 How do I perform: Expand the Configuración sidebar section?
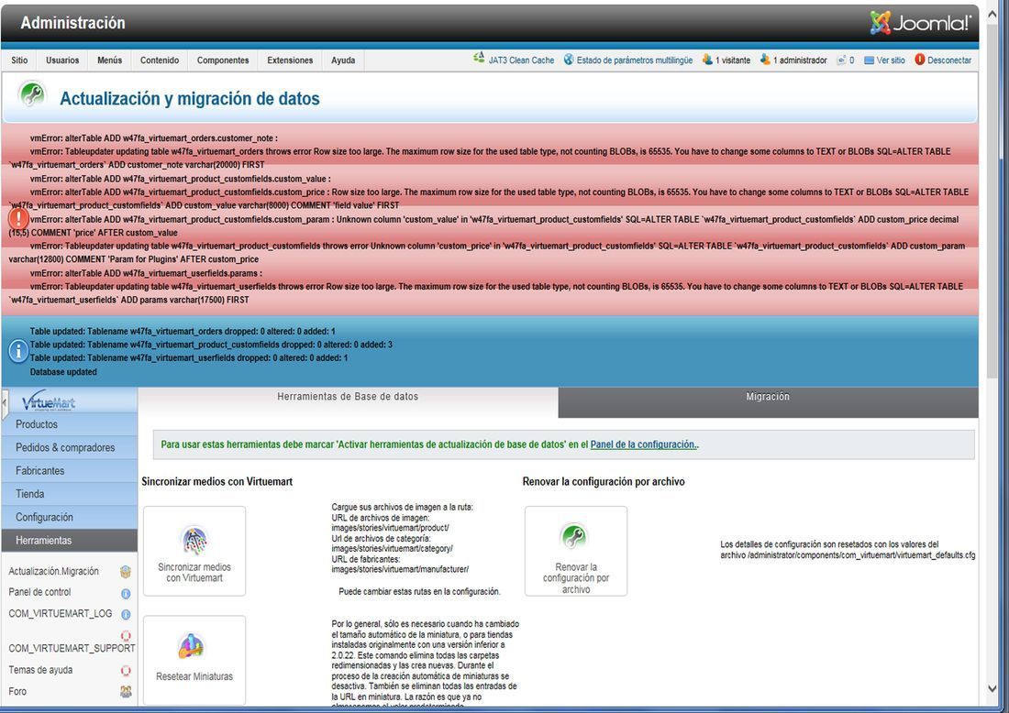[70, 517]
